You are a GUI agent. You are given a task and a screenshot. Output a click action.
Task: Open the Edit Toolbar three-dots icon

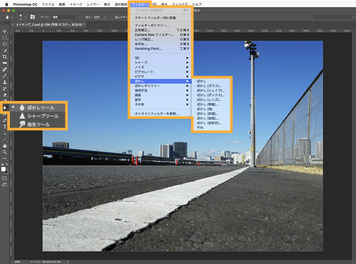click(x=4, y=158)
